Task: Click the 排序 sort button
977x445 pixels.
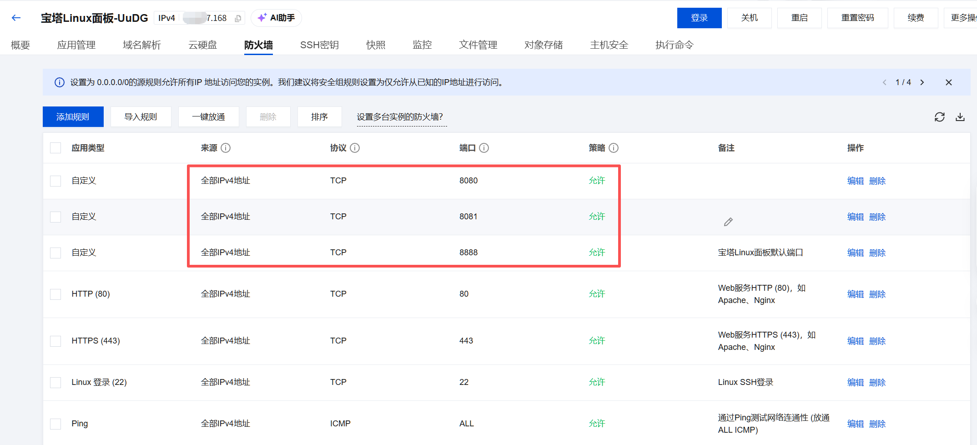Action: tap(320, 117)
